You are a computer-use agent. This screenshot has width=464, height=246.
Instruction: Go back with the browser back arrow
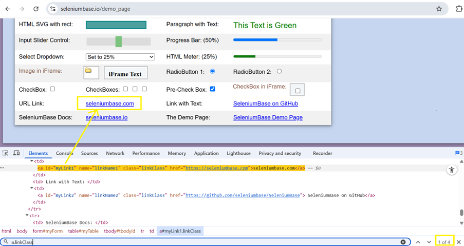[8, 9]
